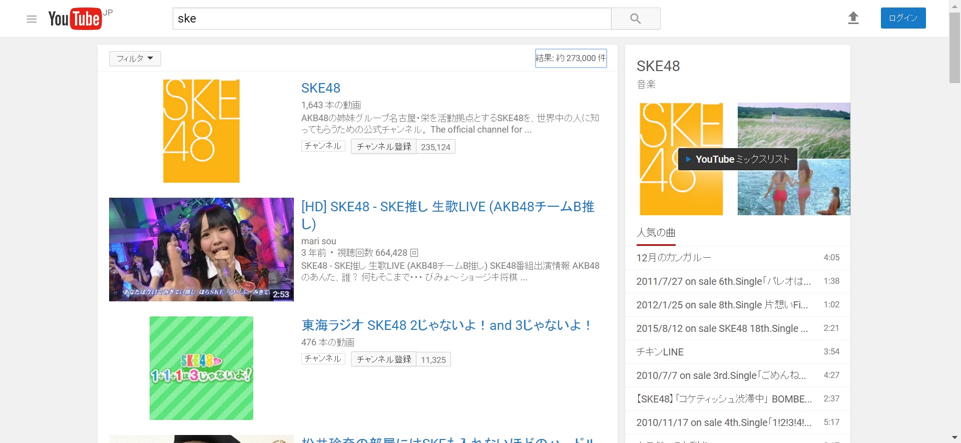Play '2010/11/17 on sale 4th.Single' track
Screen dimensions: 961x443
click(x=738, y=422)
